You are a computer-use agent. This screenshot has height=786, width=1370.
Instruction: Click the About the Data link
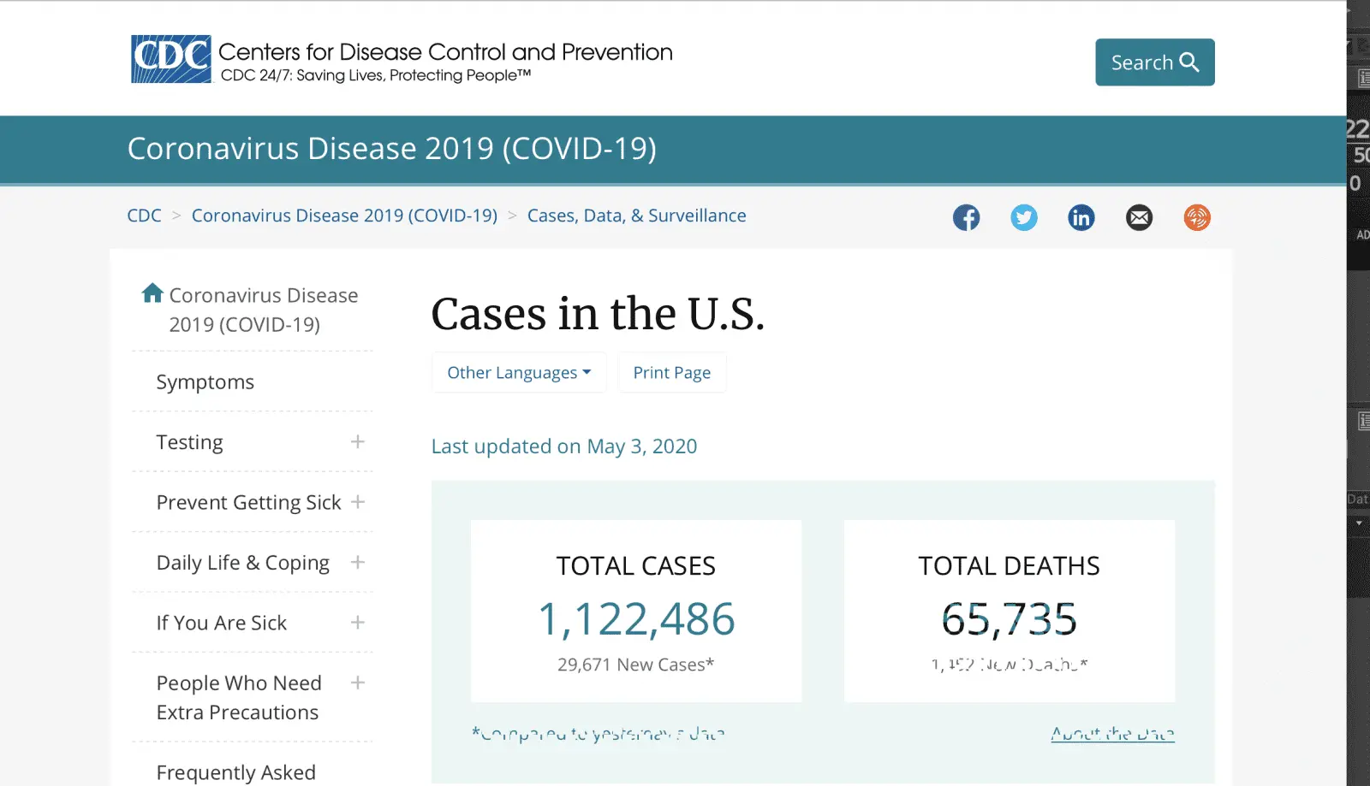[x=1112, y=734]
